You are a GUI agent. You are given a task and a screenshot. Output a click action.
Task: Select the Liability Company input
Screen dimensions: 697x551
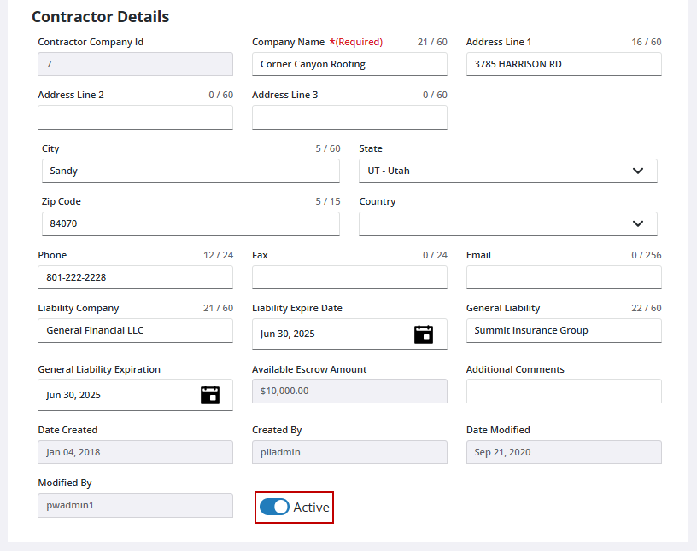[x=135, y=330]
